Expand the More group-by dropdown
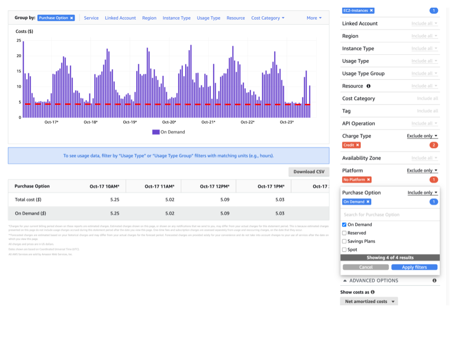 [x=314, y=18]
